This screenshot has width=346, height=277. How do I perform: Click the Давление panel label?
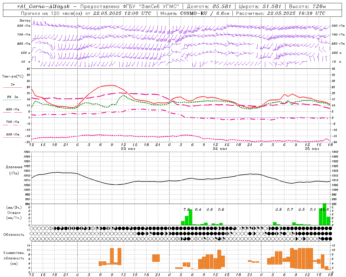pos(14,167)
